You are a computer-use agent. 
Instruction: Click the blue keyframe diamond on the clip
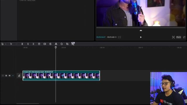[x=62, y=76]
